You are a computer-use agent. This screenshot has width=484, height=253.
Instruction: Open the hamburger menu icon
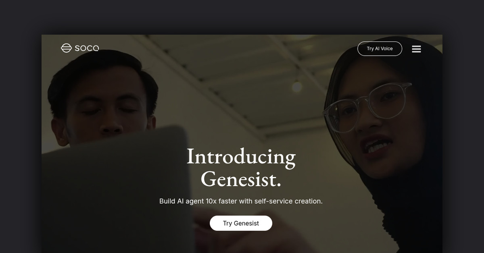point(417,49)
